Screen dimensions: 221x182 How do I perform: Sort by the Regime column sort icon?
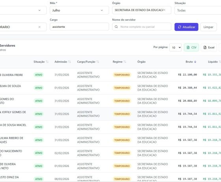point(125,62)
